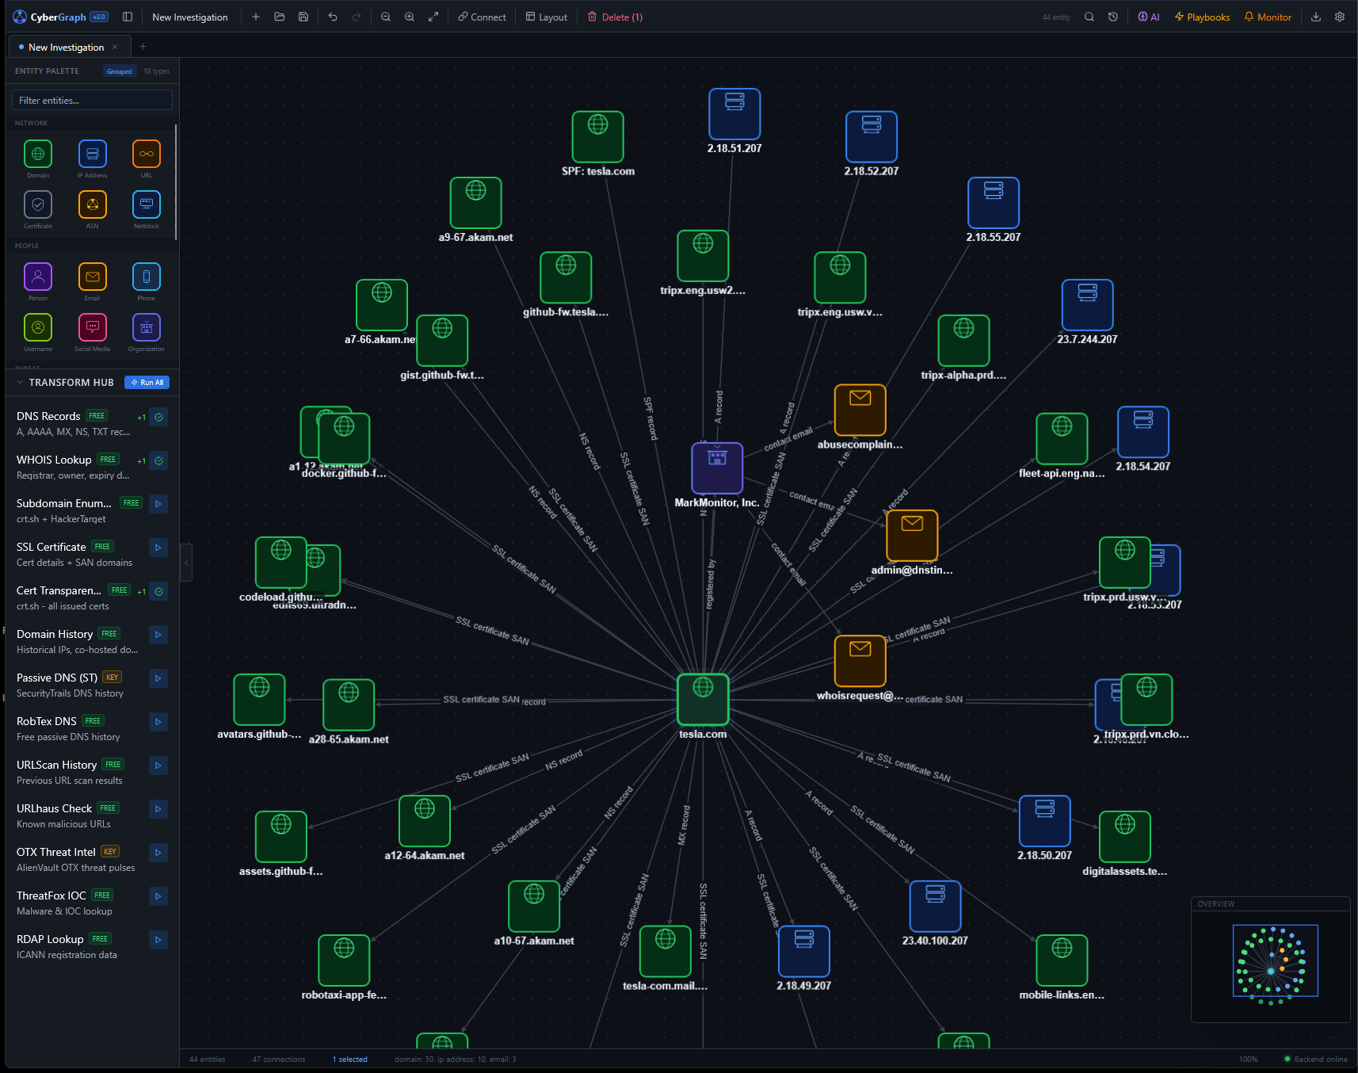1358x1073 pixels.
Task: Toggle Grouped view of entity palette
Action: 120,71
